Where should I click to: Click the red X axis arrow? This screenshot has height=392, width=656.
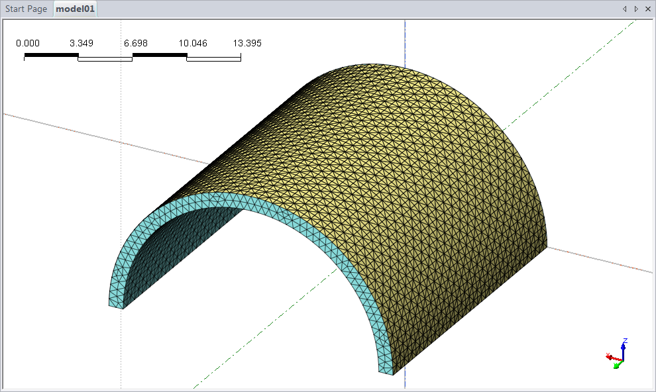tap(611, 357)
